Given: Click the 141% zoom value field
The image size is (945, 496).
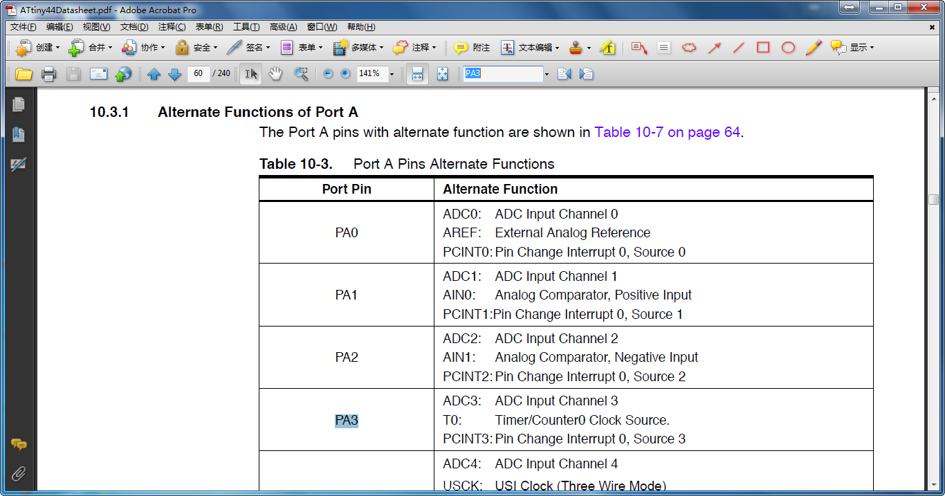Looking at the screenshot, I should click(371, 73).
